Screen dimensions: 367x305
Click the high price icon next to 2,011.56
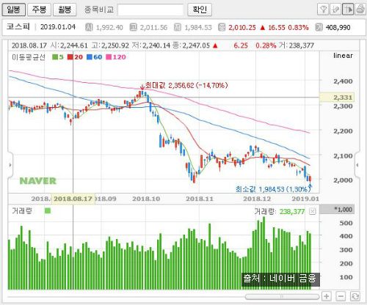click(133, 27)
